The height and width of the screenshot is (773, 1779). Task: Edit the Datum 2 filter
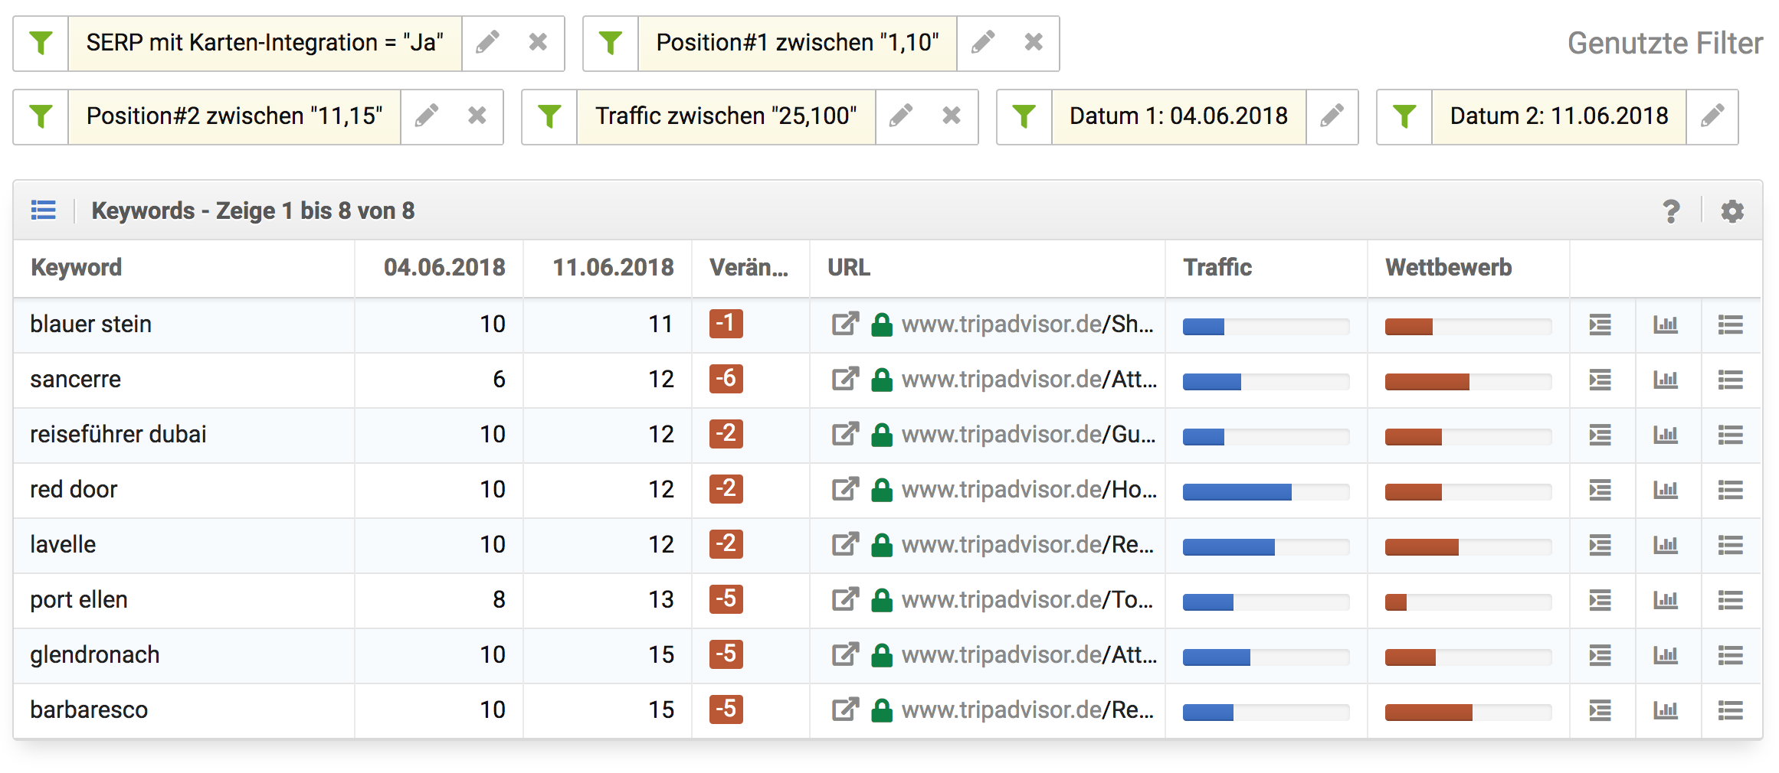tap(1712, 116)
